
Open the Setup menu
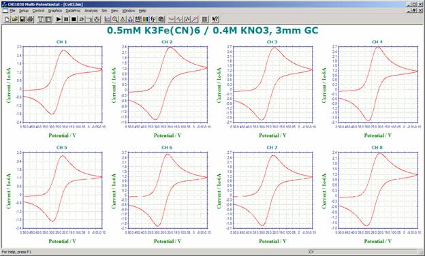point(24,11)
